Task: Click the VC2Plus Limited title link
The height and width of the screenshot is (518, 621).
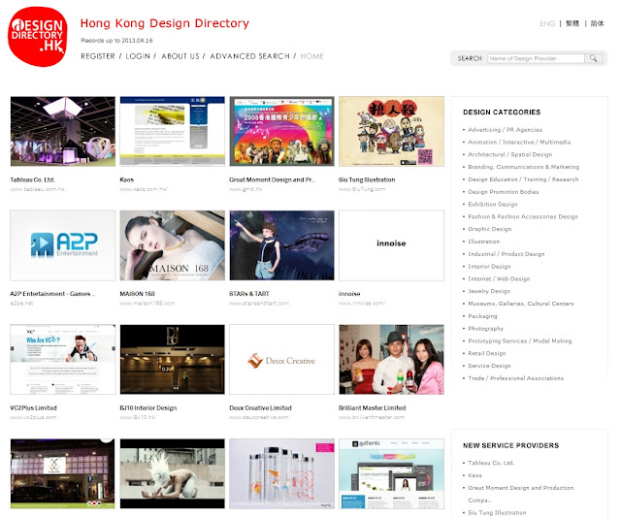Action: [x=33, y=408]
